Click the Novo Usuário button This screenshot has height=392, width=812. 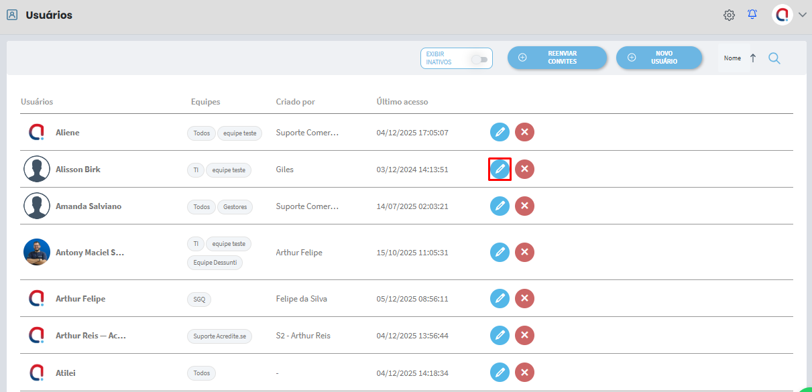coord(658,58)
